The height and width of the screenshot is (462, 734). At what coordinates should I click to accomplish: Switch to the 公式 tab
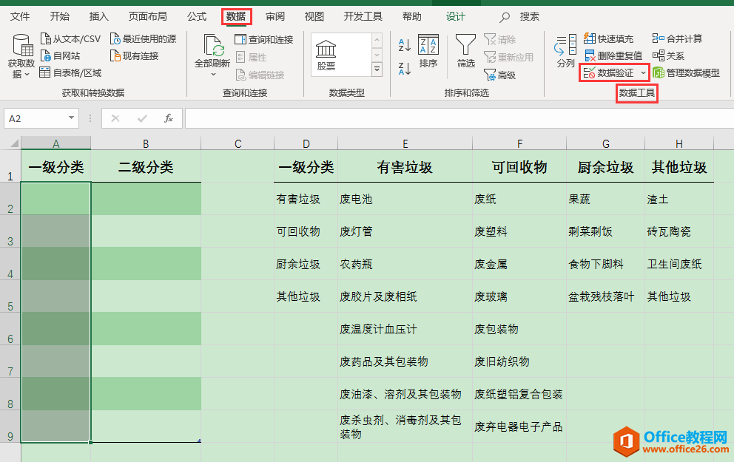197,17
